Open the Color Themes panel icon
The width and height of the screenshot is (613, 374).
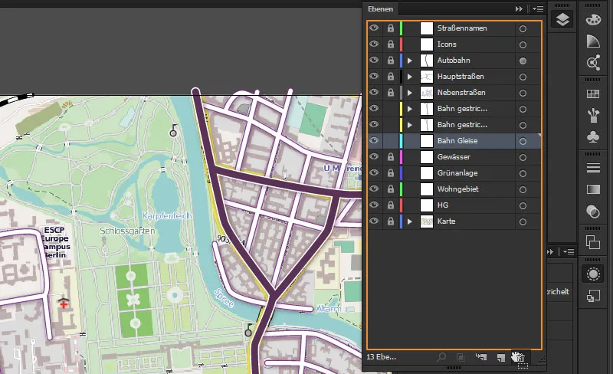pos(593,62)
